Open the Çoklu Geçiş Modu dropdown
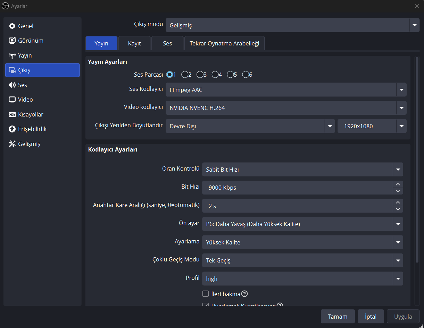This screenshot has width=424, height=328. [302, 260]
